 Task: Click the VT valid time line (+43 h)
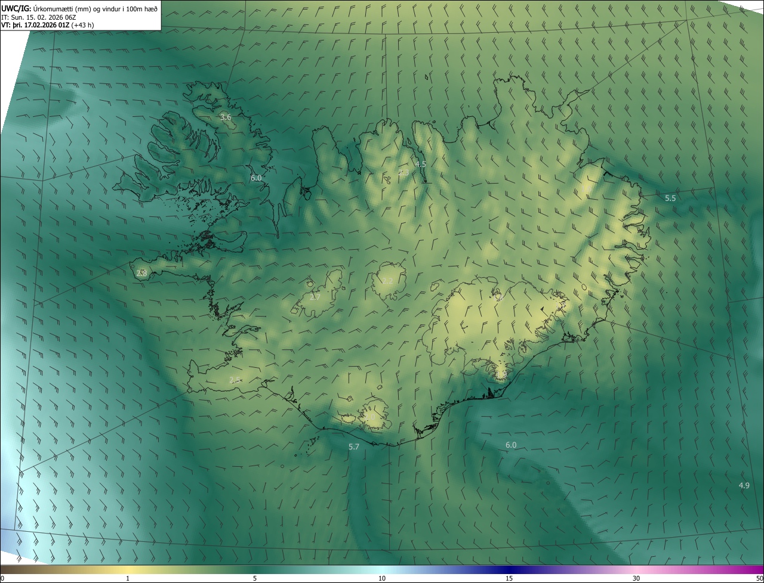click(48, 25)
